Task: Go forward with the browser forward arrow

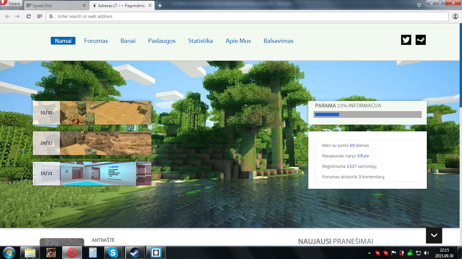Action: pos(18,16)
